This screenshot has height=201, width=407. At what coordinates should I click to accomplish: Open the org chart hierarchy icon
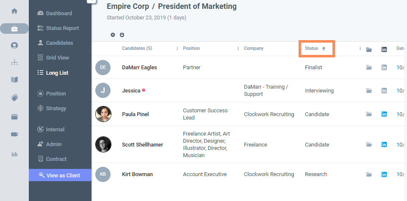(x=14, y=62)
